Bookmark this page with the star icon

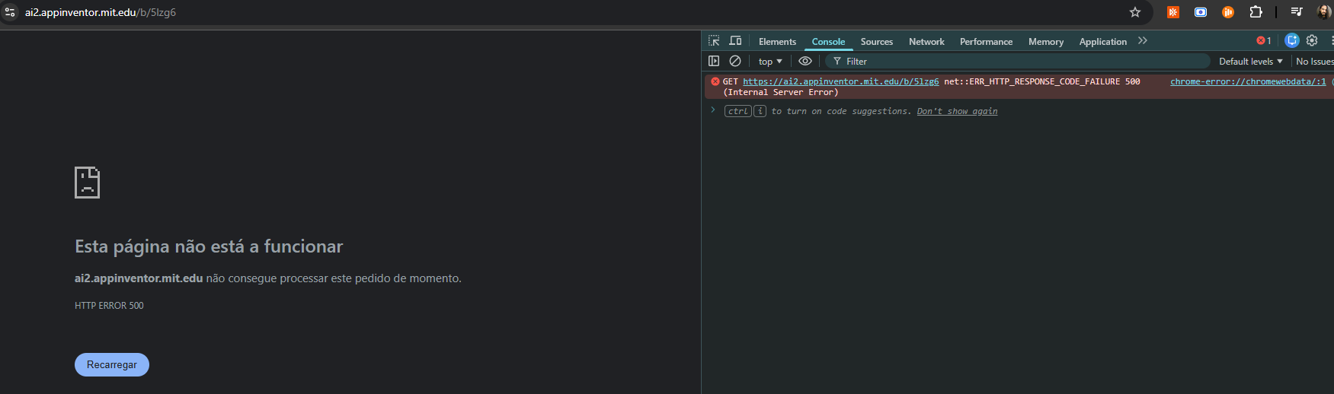(x=1135, y=12)
